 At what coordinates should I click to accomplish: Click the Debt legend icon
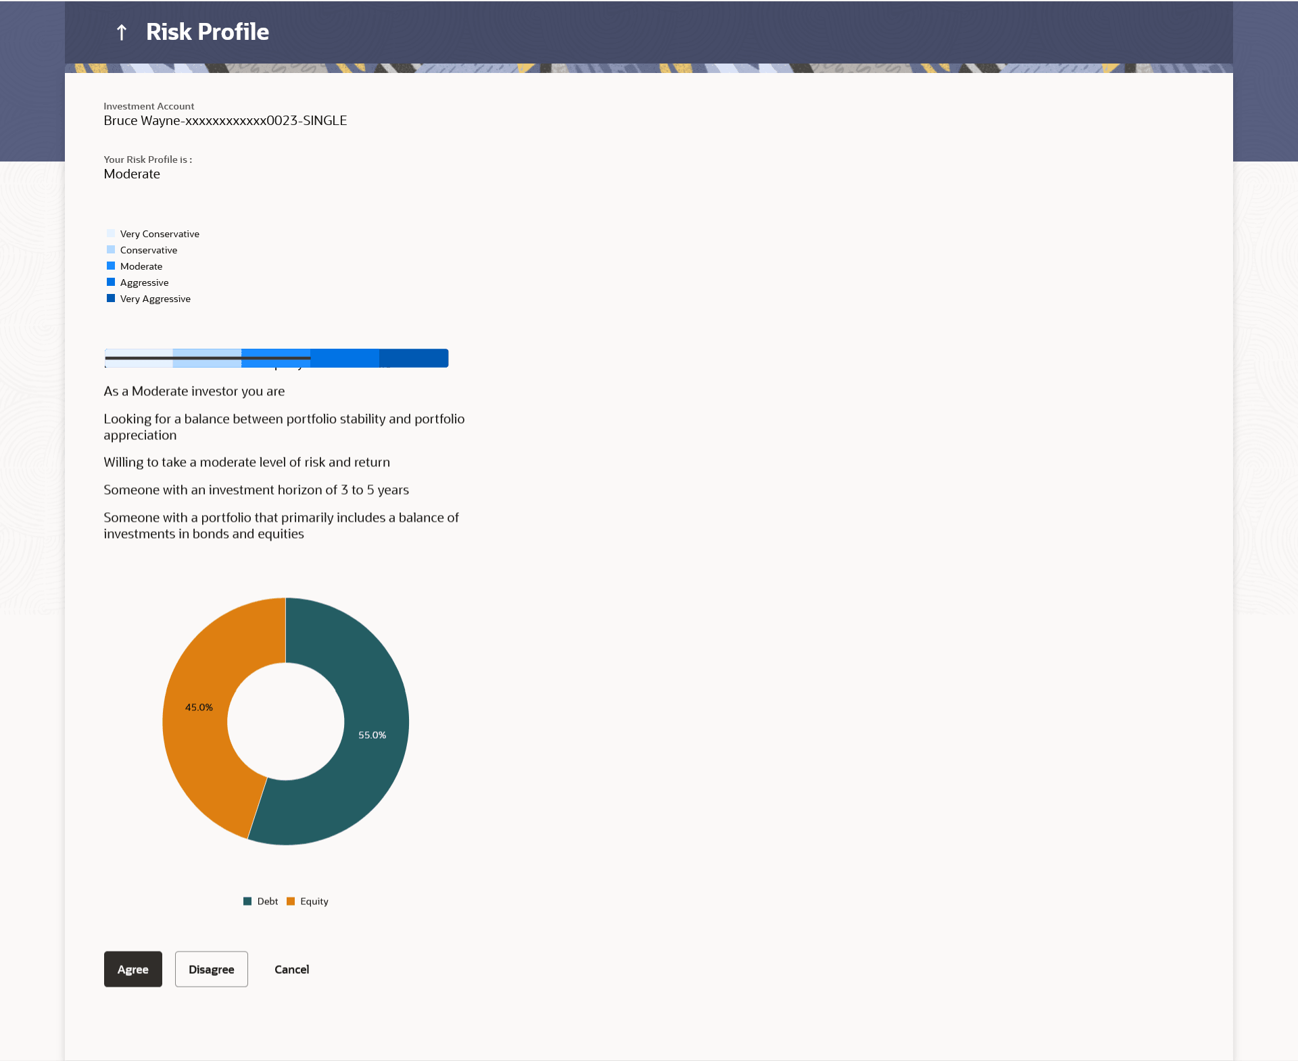(x=247, y=902)
